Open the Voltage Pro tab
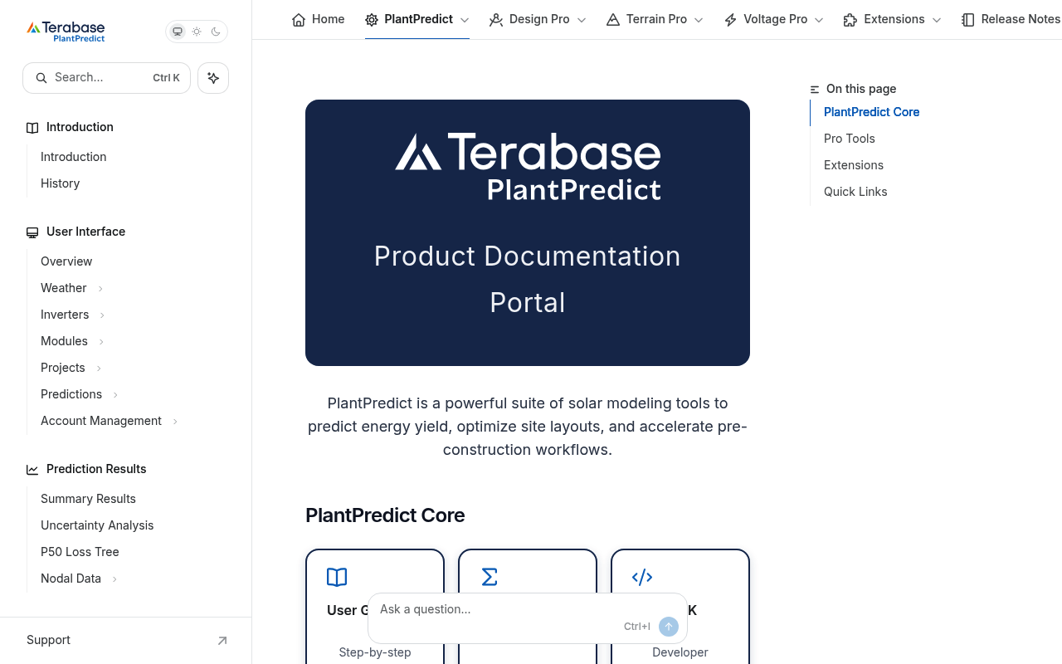The height and width of the screenshot is (664, 1062). [x=773, y=19]
